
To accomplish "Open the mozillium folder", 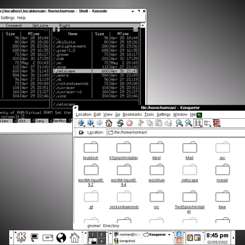I will coord(157,173).
